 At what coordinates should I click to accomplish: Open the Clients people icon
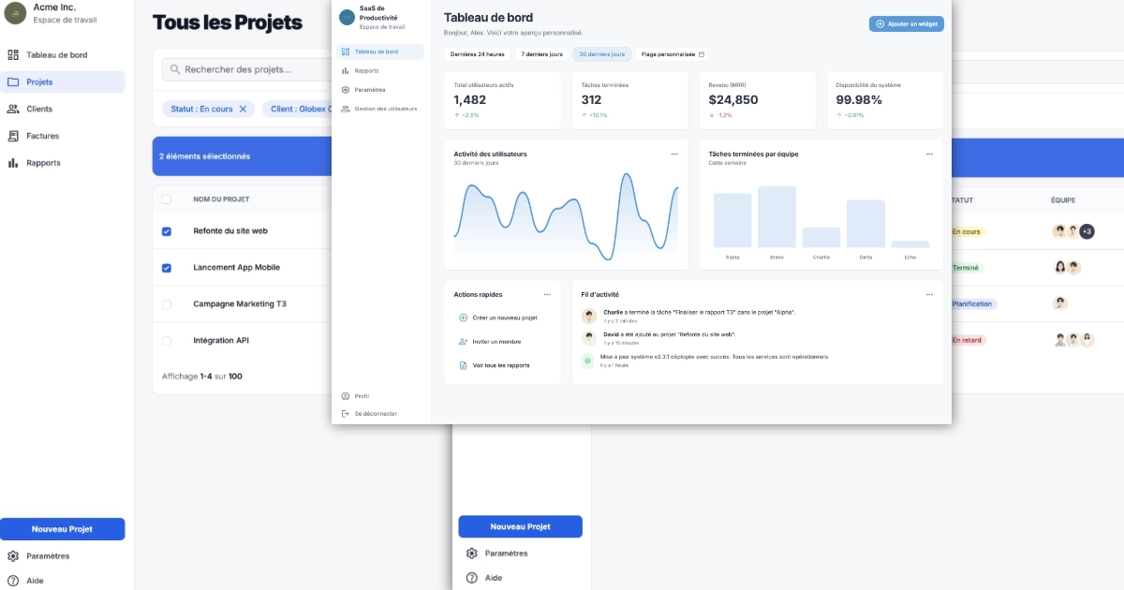tap(13, 109)
